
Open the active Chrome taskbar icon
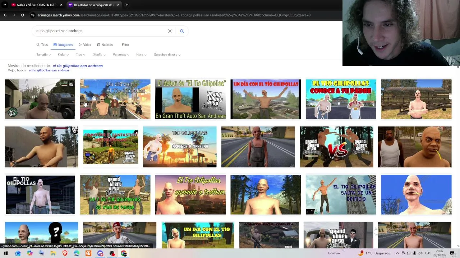124,253
